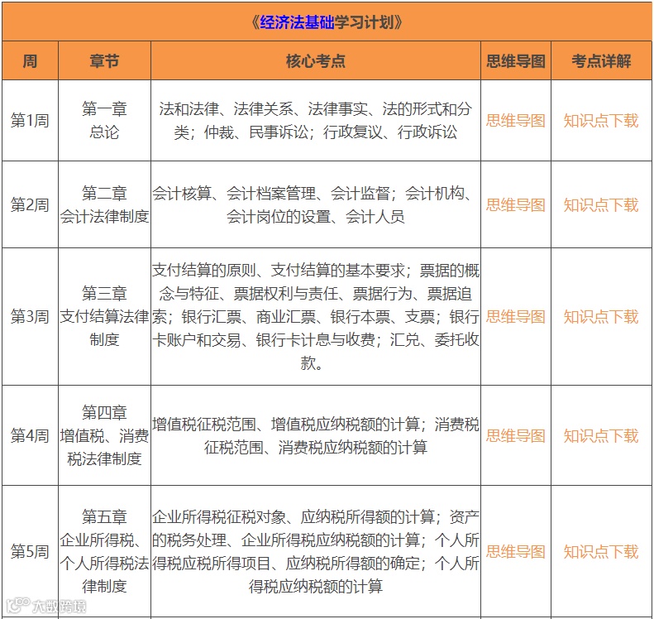Select the 核心考点 column header
This screenshot has width=654, height=619.
click(316, 61)
